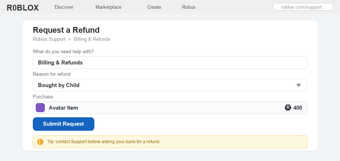
Task: Go to the Create nav item
Action: [154, 7]
